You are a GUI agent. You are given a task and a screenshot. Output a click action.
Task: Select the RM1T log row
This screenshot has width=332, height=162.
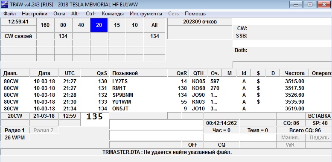(166, 88)
